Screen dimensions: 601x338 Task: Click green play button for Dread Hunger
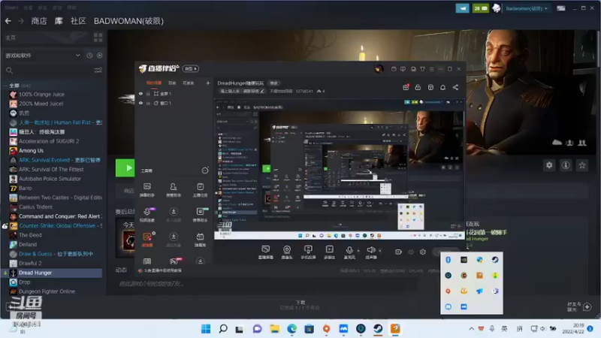point(125,167)
